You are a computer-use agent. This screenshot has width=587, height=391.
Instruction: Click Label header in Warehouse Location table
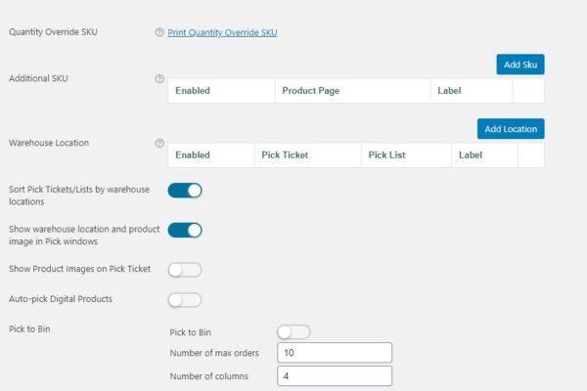point(471,154)
